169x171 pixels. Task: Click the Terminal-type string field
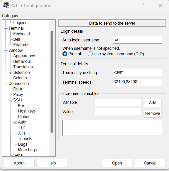(137, 73)
